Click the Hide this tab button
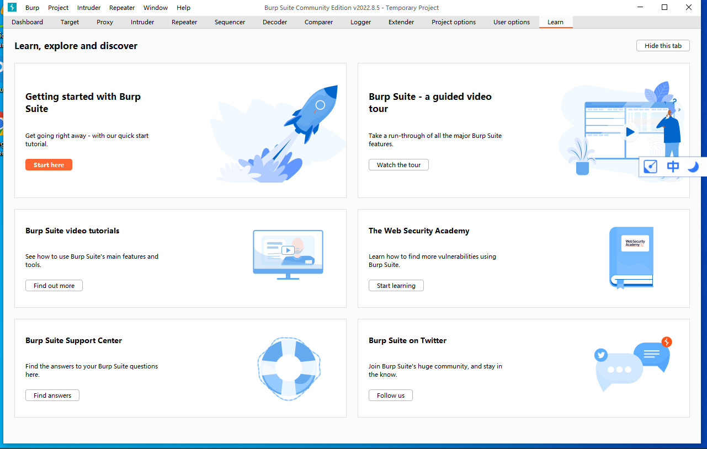The height and width of the screenshot is (449, 707). [x=663, y=46]
